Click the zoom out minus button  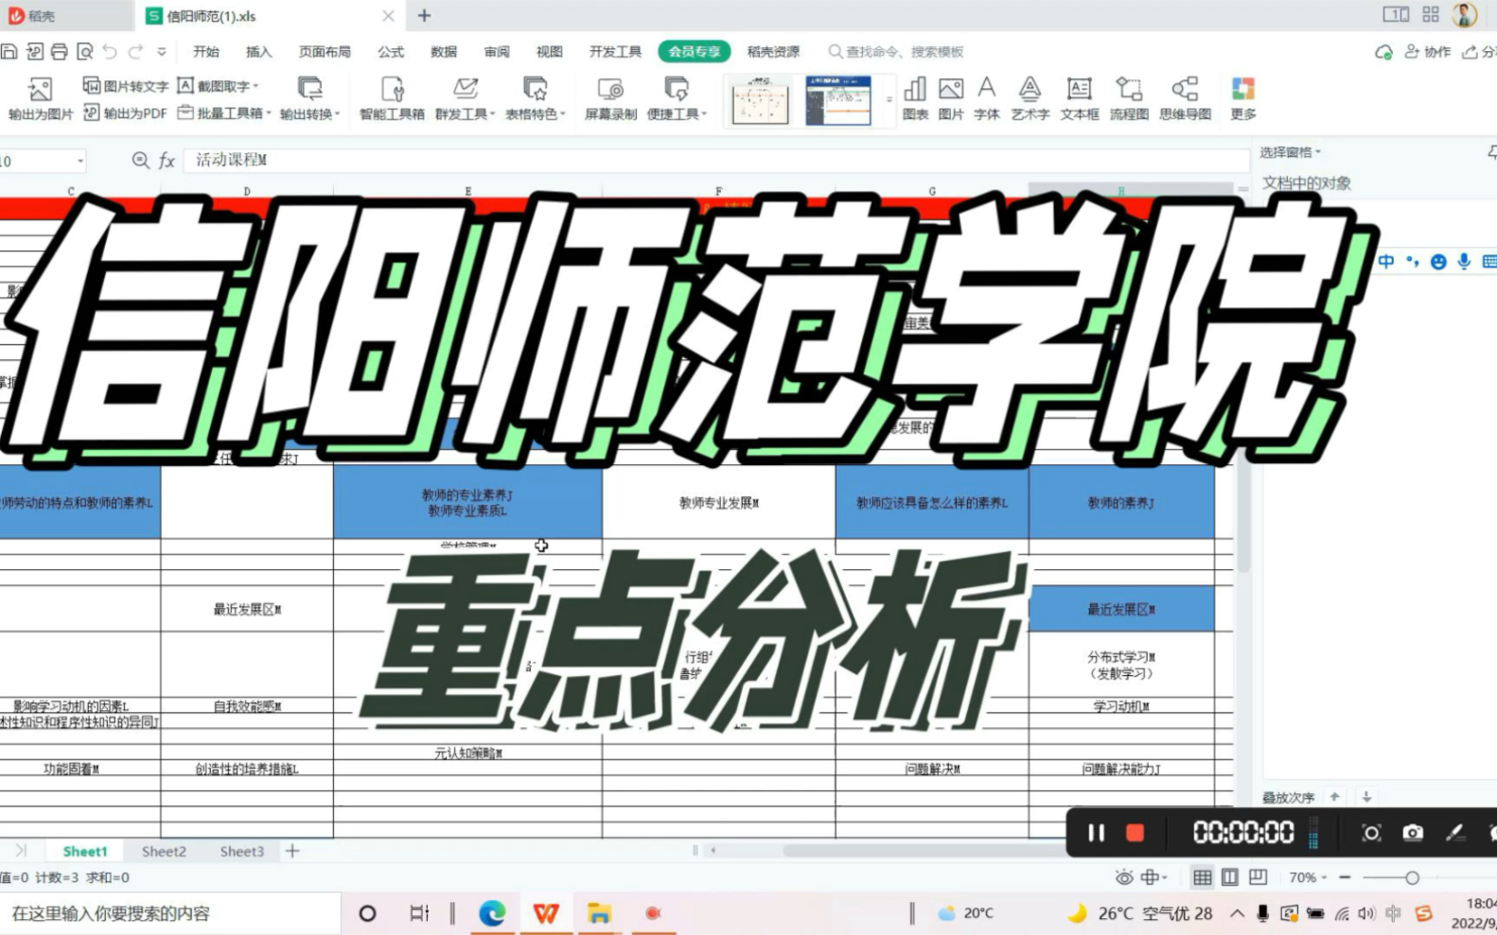(x=1345, y=877)
